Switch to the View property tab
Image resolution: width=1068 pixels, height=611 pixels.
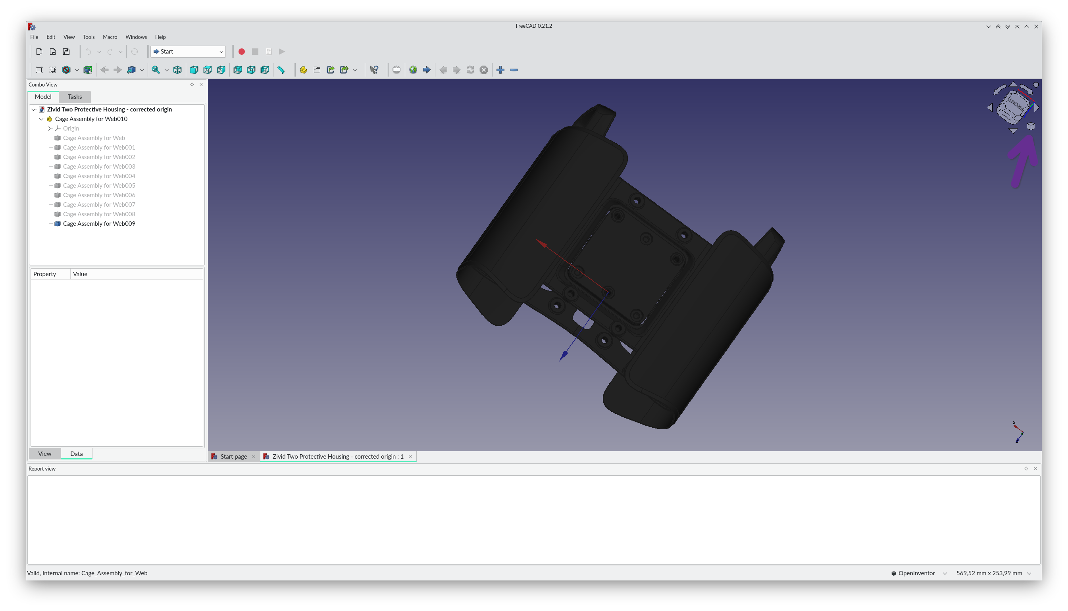(44, 453)
